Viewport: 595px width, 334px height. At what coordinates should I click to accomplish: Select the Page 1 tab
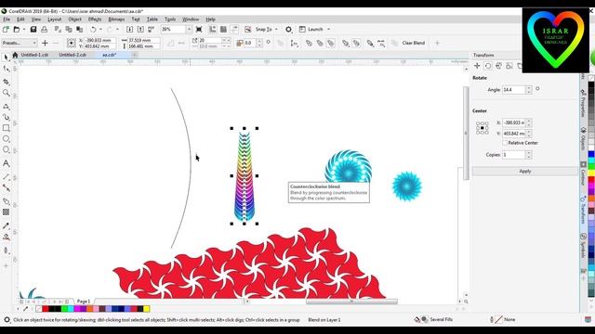tap(84, 301)
